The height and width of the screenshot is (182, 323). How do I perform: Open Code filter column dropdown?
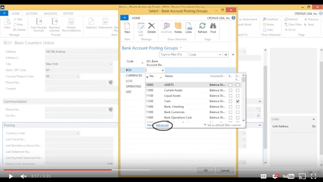point(220,55)
